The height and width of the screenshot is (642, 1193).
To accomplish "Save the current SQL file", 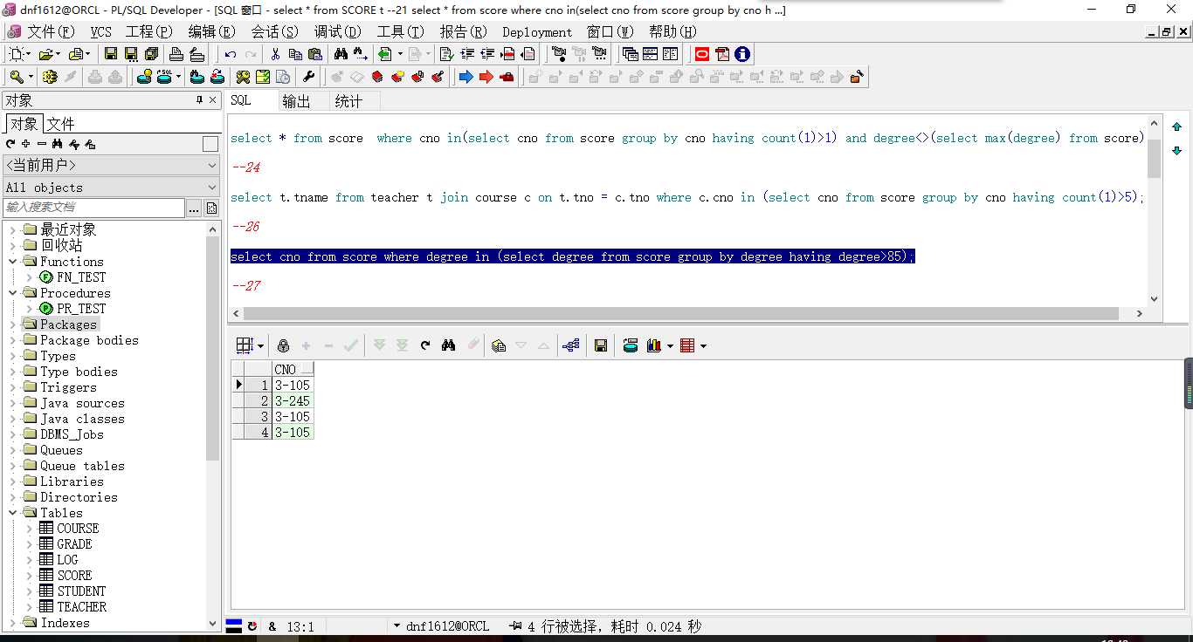I will (x=111, y=54).
